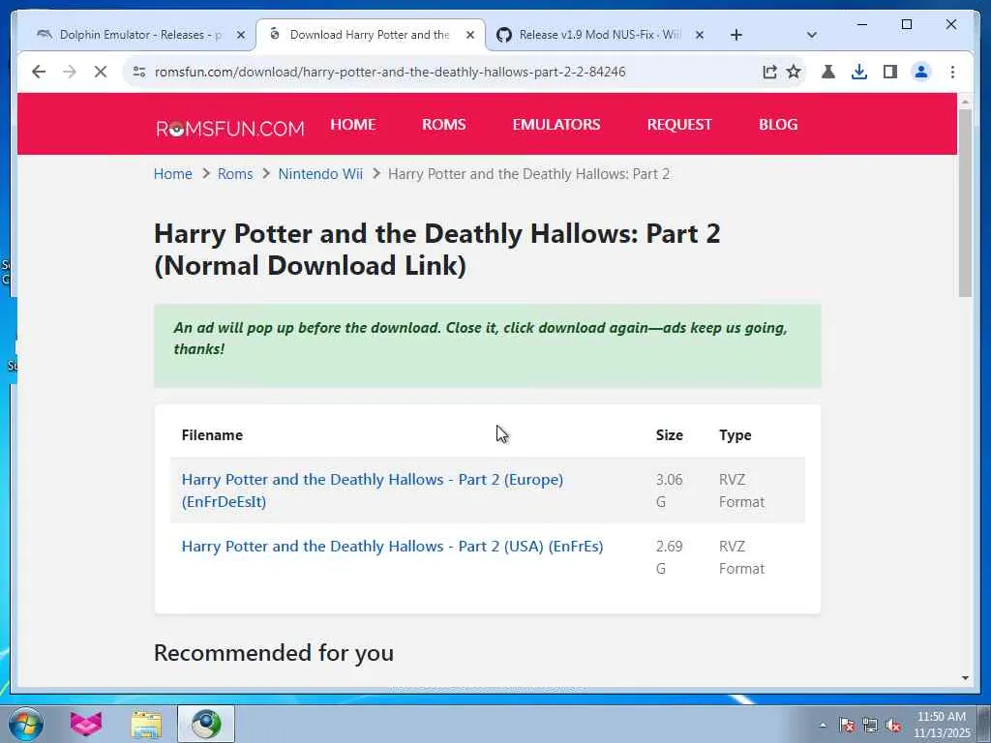Image resolution: width=991 pixels, height=743 pixels.
Task: Open the HOME menu item
Action: pos(352,125)
